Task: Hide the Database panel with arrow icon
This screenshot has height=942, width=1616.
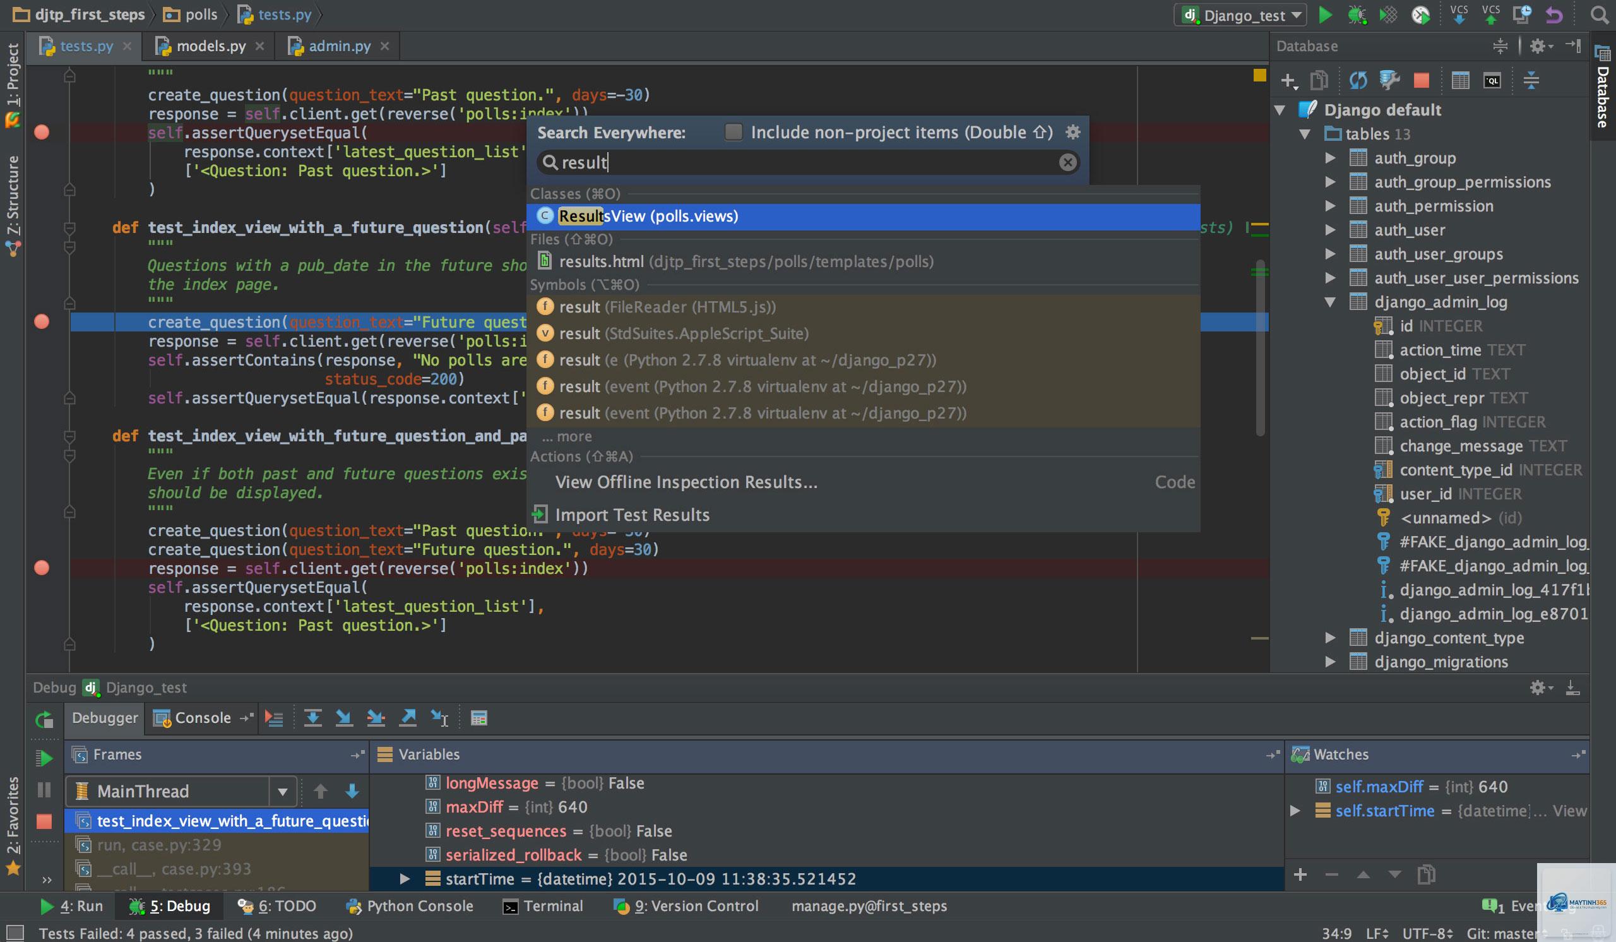Action: pos(1573,46)
